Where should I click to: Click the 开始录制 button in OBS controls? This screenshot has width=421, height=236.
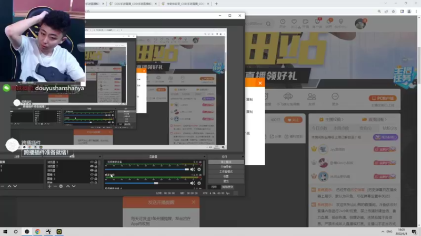pos(226,167)
